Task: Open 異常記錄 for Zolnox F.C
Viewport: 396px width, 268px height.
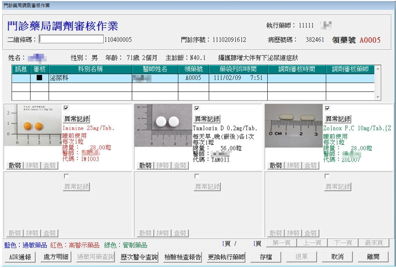Action: coord(337,119)
